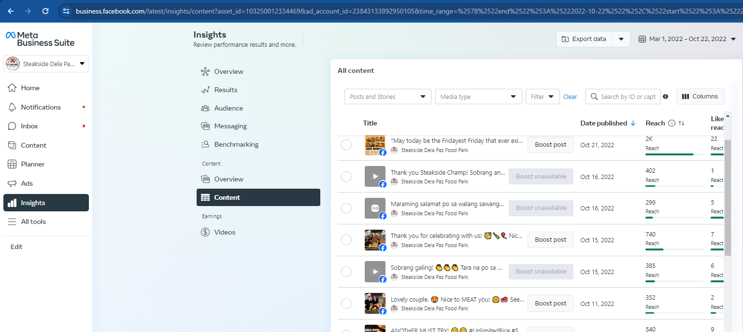Click the Export data button
Viewport: 743px width, 332px height.
(x=585, y=39)
